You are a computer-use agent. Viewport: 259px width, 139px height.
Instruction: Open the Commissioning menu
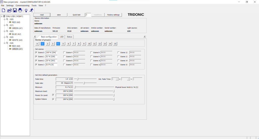[x=23, y=5]
